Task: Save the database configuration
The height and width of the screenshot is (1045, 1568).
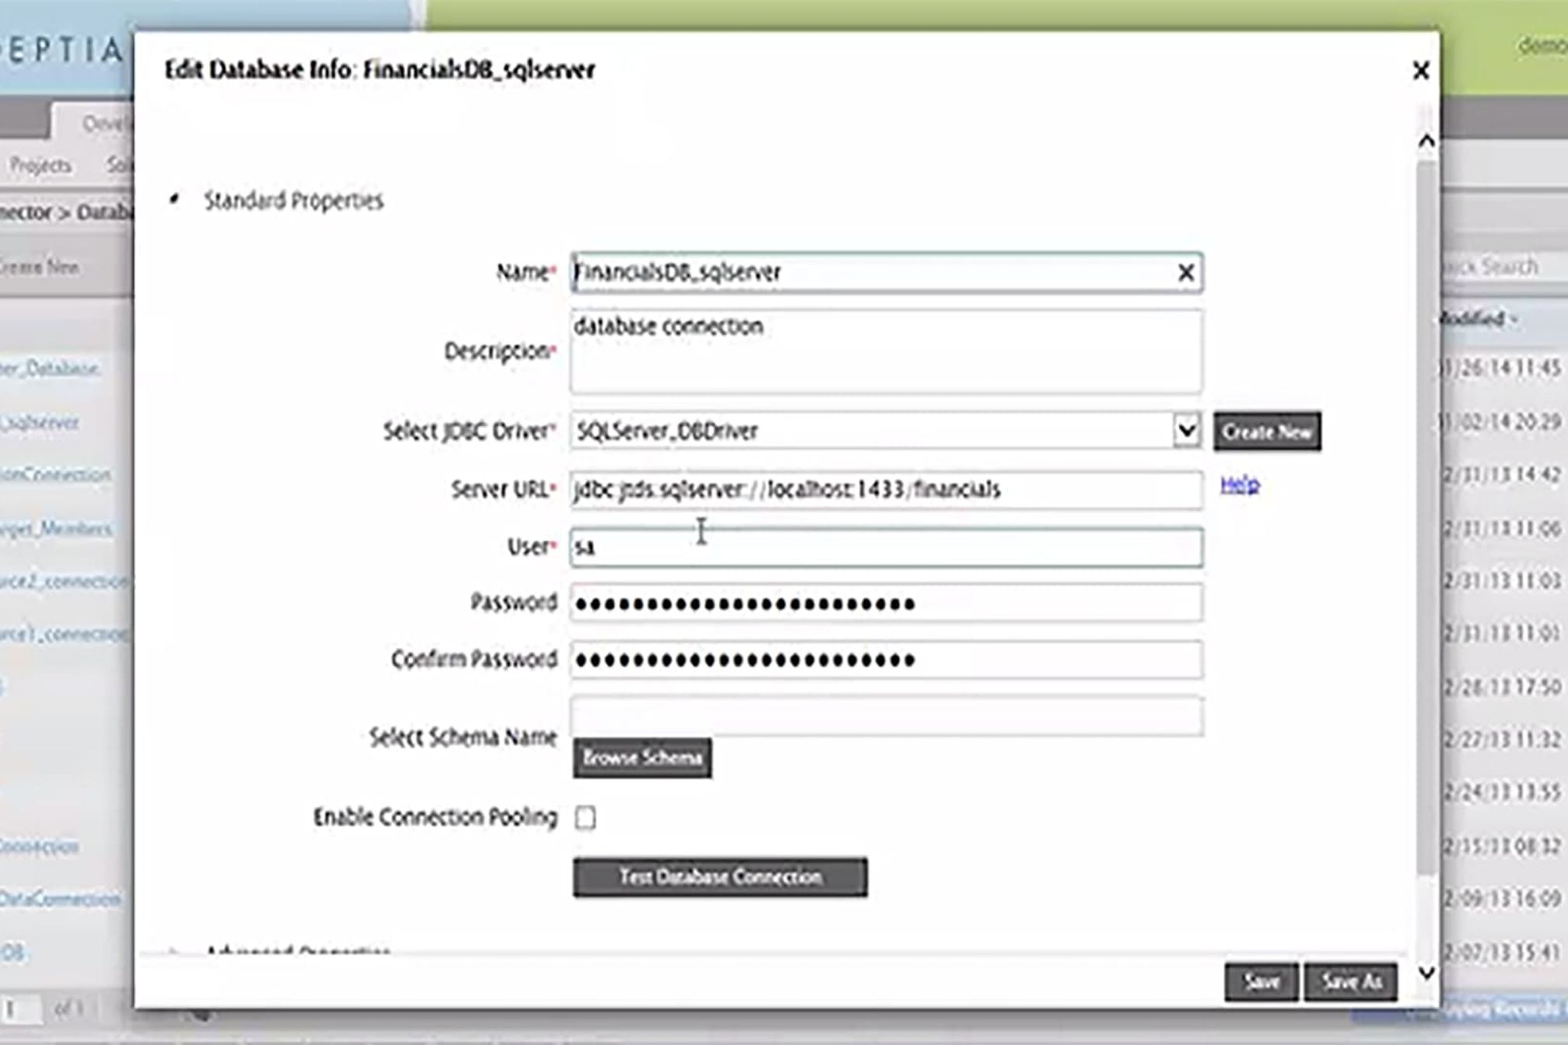Action: [1261, 982]
